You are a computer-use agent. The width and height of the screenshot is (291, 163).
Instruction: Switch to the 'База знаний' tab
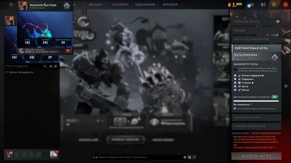(145, 5)
